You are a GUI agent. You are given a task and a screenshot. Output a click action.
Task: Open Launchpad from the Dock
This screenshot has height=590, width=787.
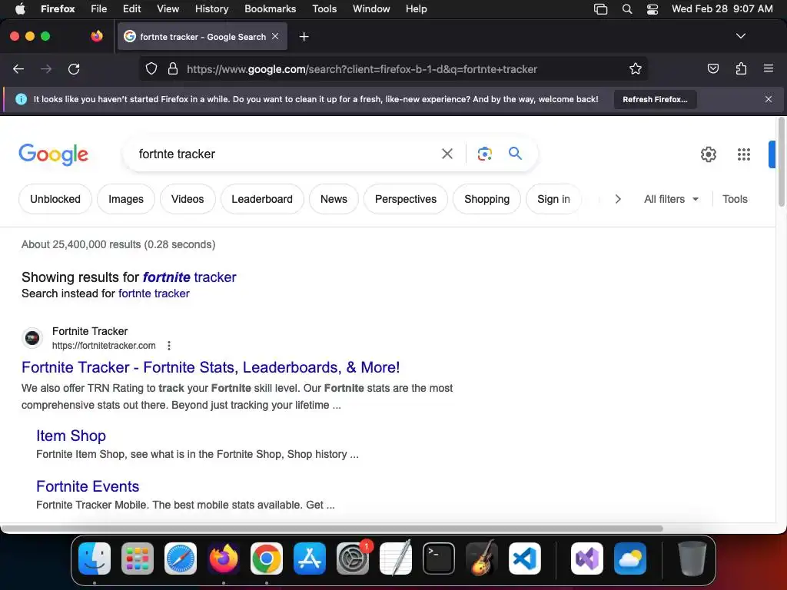click(138, 559)
